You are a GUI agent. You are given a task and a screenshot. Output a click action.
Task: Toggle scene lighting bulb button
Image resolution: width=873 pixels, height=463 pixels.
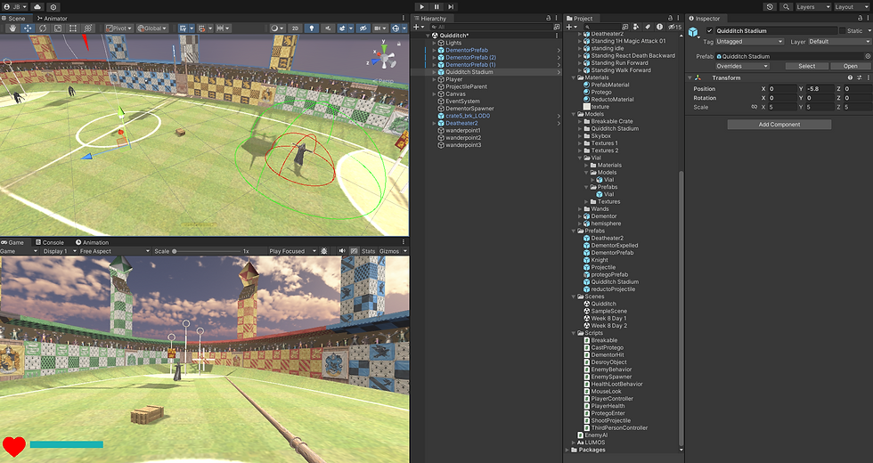point(311,28)
